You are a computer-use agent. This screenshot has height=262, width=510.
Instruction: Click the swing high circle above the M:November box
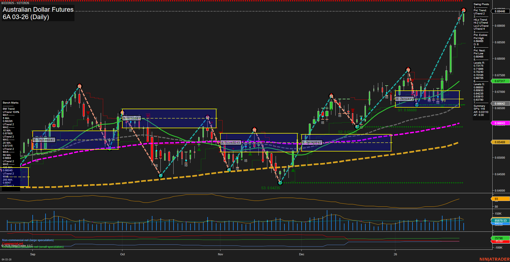254,130
